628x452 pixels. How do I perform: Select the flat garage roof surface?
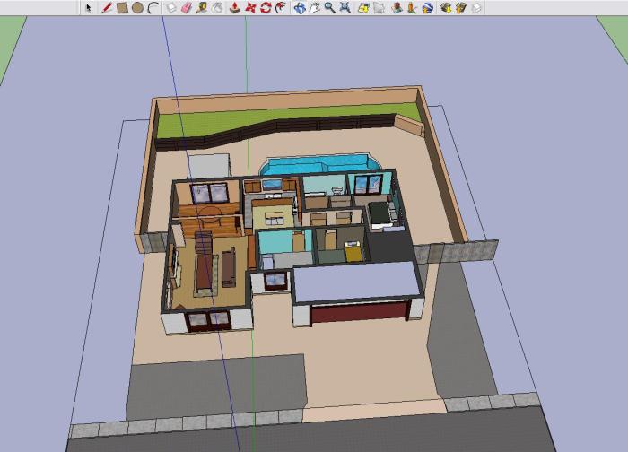pyautogui.click(x=356, y=282)
